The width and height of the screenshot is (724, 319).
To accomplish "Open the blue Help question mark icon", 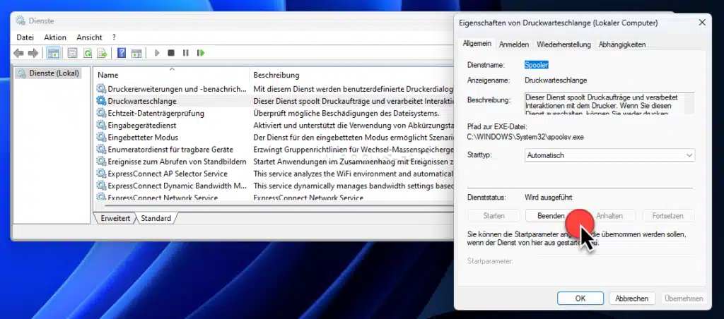I will 122,53.
